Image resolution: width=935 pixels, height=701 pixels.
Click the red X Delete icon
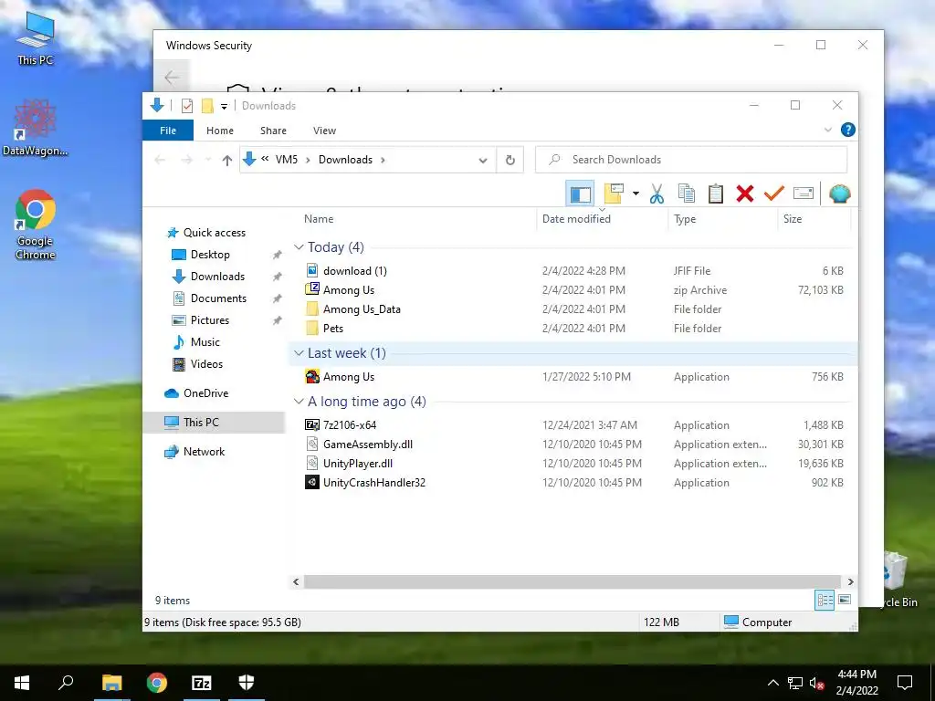(745, 194)
